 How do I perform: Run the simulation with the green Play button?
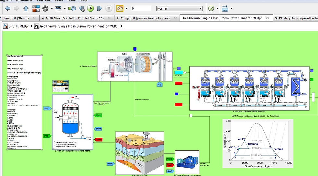point(91,8)
